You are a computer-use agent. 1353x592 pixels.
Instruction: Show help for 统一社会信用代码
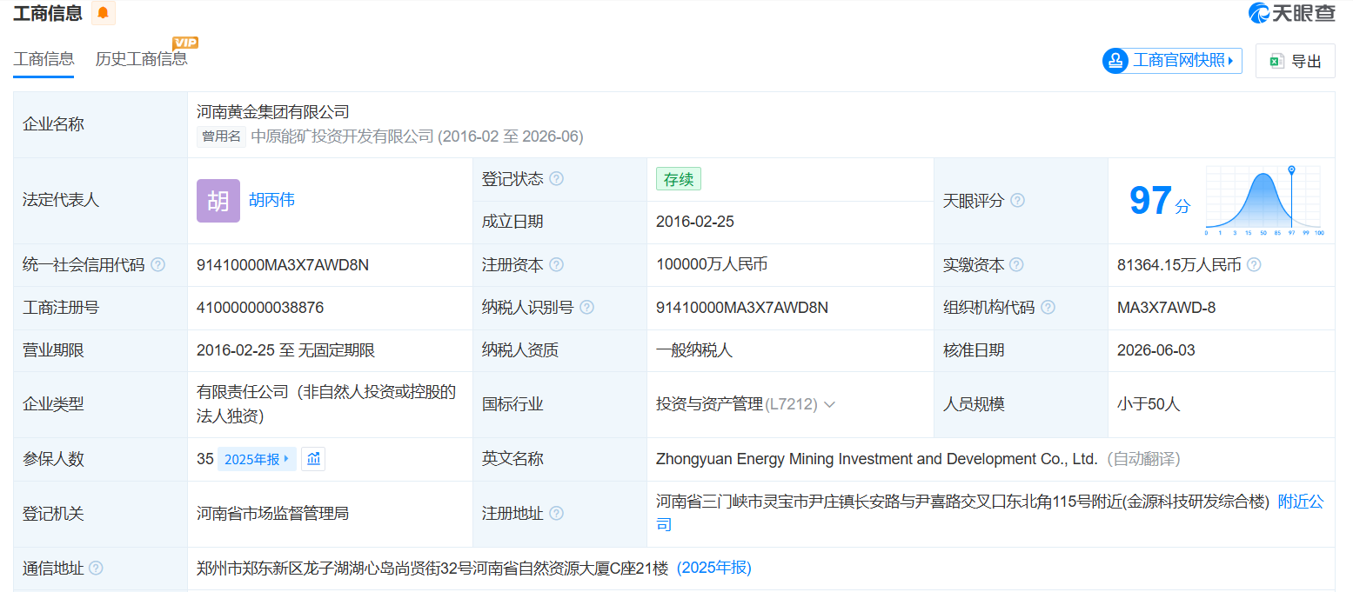pyautogui.click(x=157, y=265)
